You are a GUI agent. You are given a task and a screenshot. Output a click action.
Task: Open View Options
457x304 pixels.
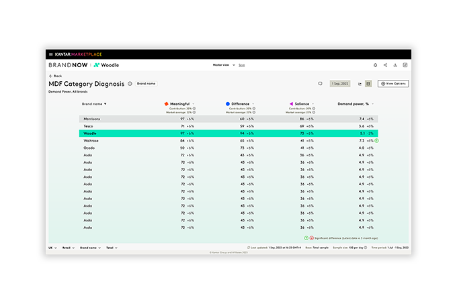click(x=393, y=84)
